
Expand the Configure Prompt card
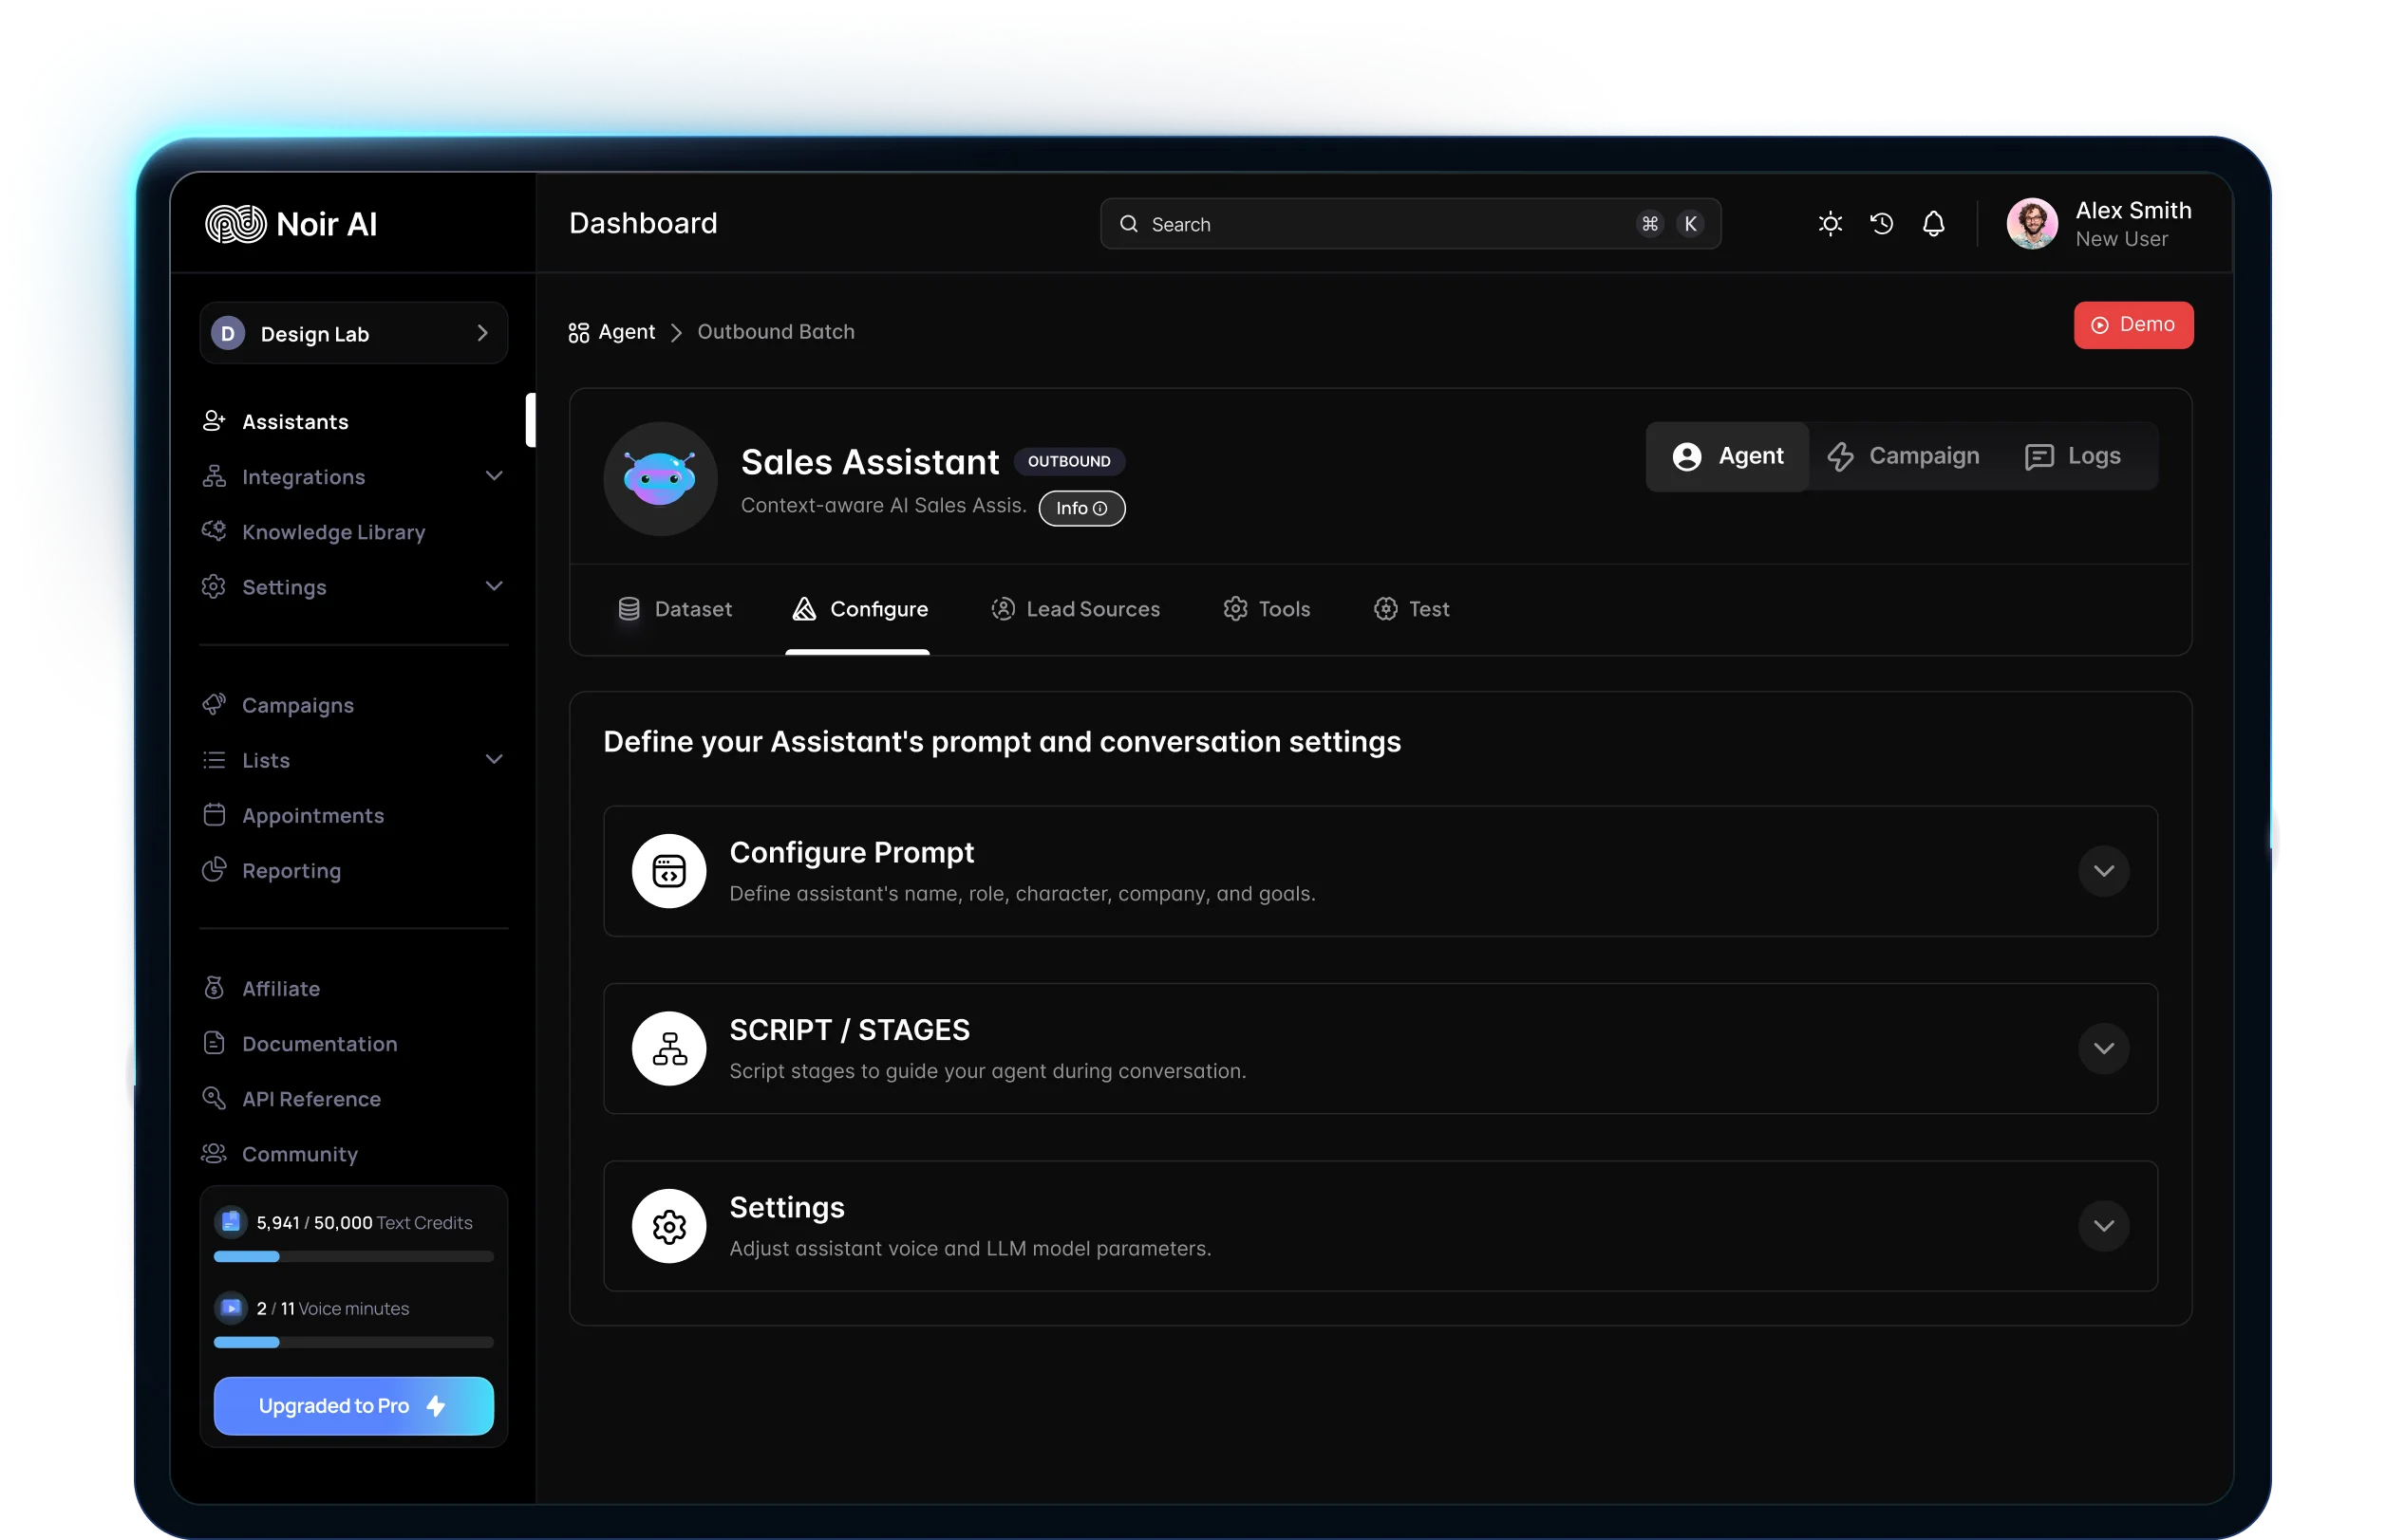coord(2103,871)
